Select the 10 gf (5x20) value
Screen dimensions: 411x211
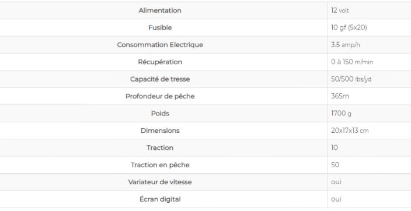[x=349, y=27]
